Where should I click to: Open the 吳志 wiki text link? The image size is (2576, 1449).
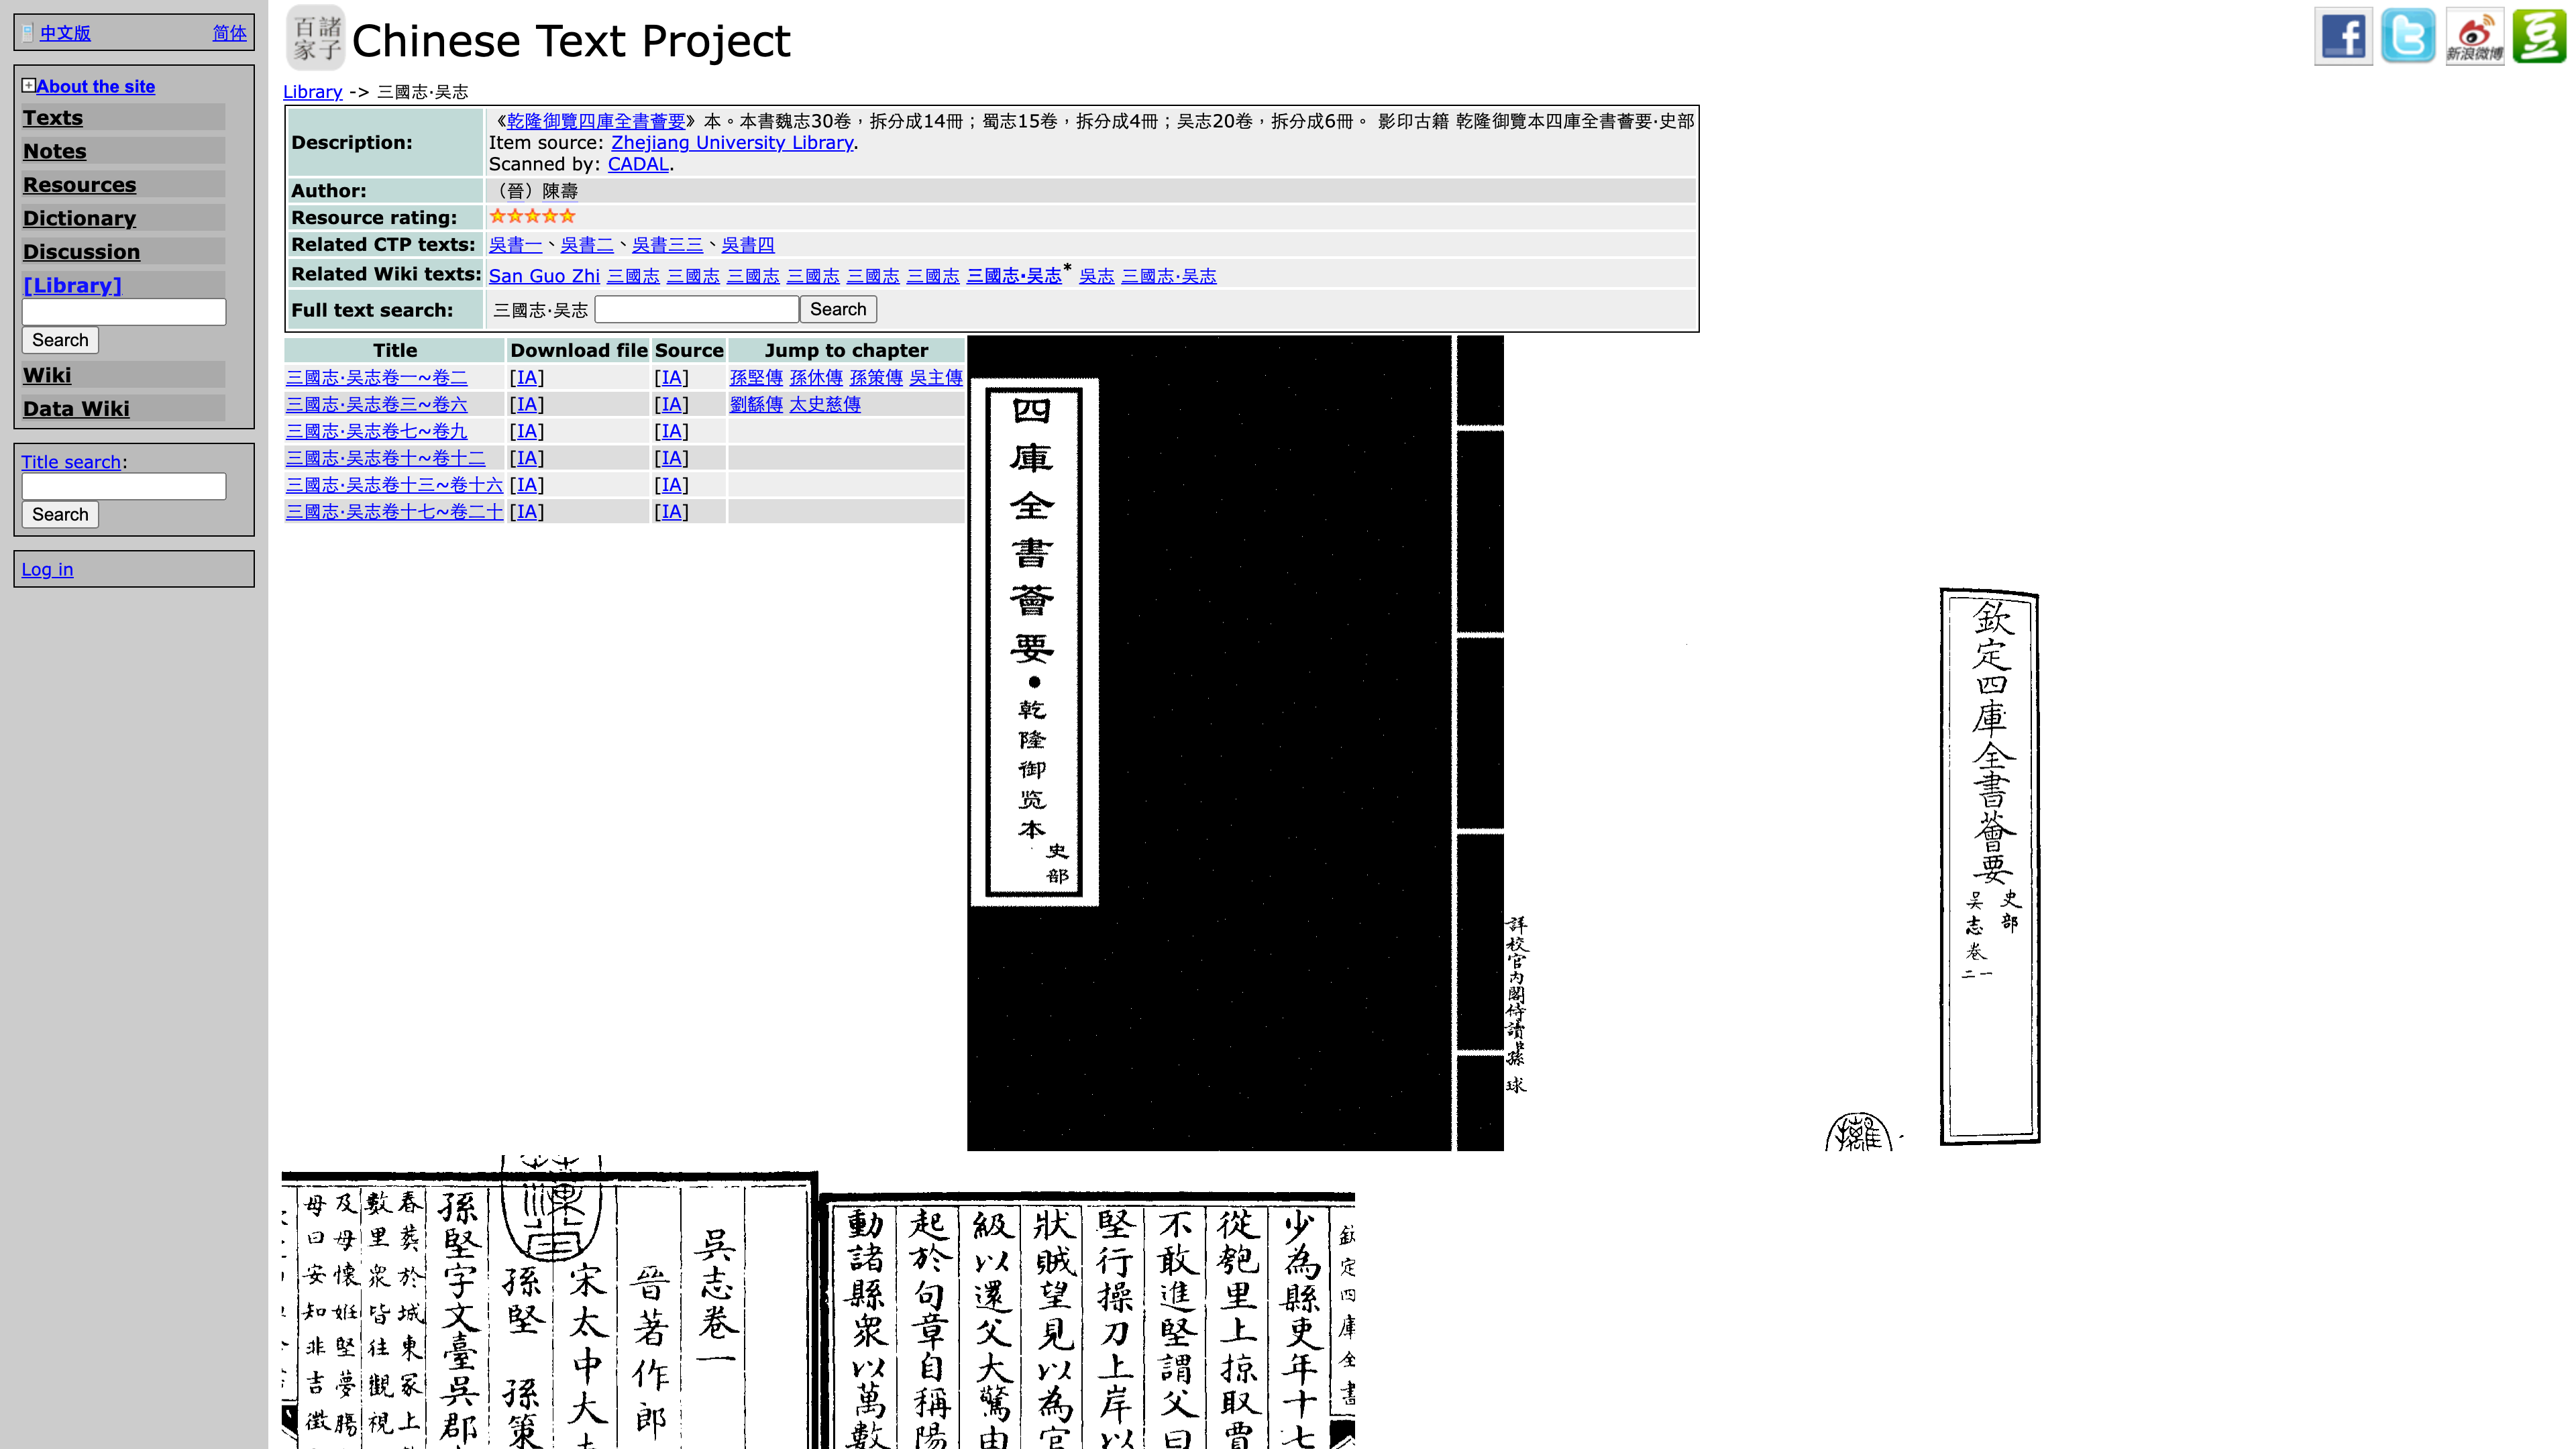coord(1097,276)
